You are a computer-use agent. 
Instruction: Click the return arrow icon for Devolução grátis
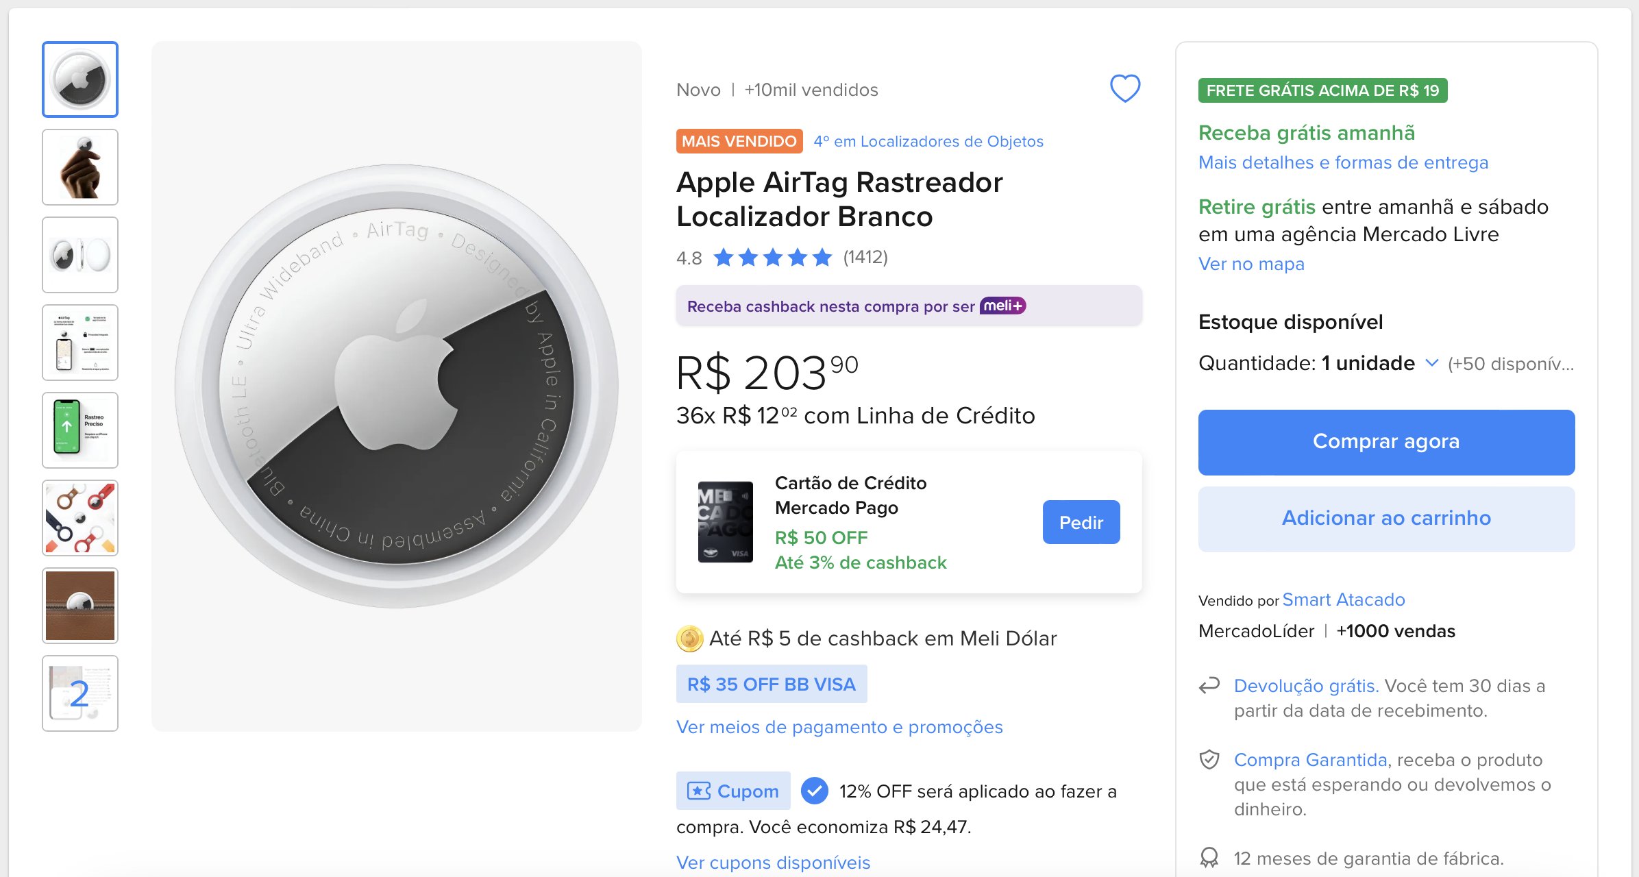click(1209, 685)
